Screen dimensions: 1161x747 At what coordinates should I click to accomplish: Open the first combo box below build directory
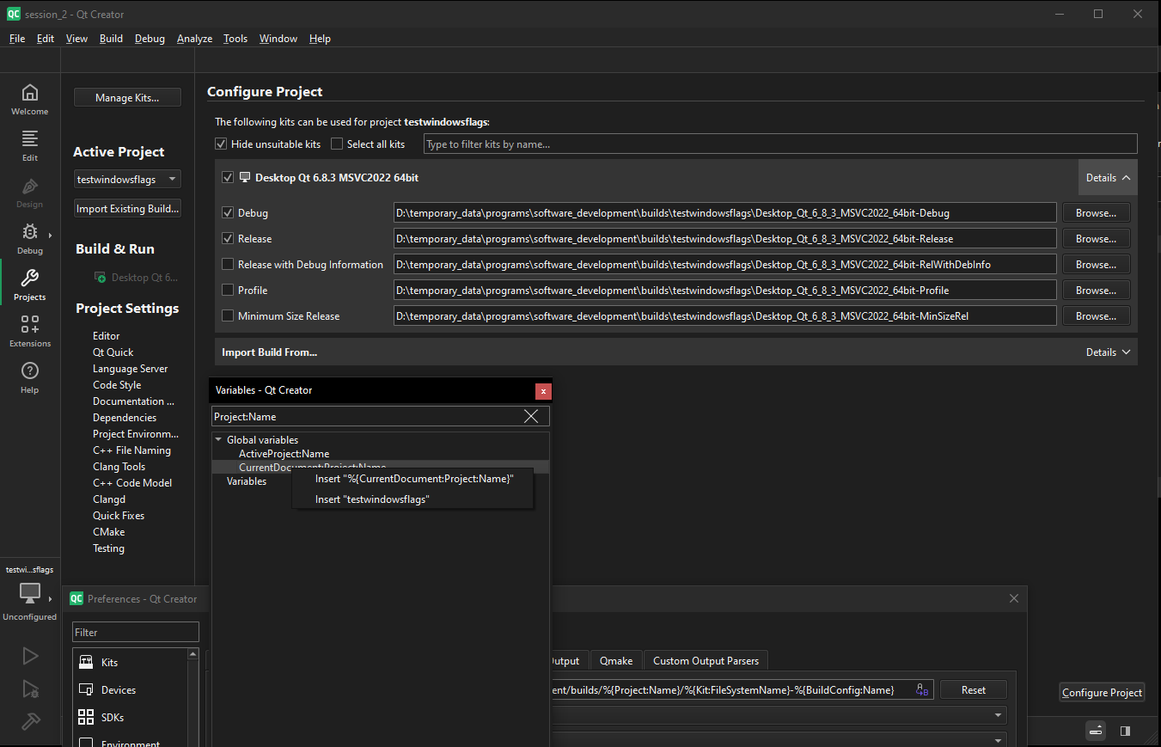click(778, 714)
